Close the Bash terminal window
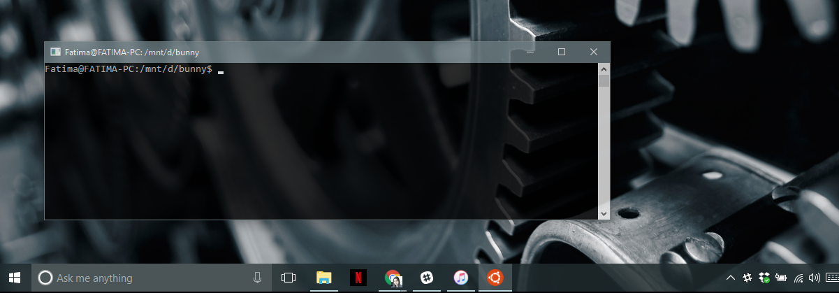 click(x=594, y=52)
